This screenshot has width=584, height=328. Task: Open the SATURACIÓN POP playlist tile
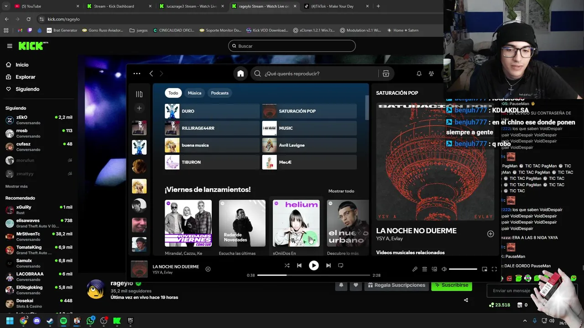tap(309, 111)
